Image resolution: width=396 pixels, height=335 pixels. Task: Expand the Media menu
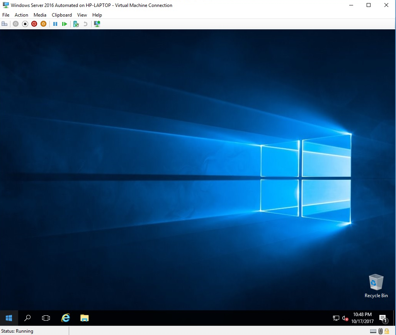[x=40, y=15]
